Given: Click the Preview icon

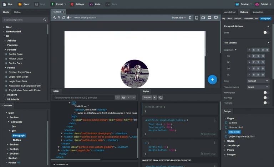Looking at the screenshot, I should [x=237, y=4].
